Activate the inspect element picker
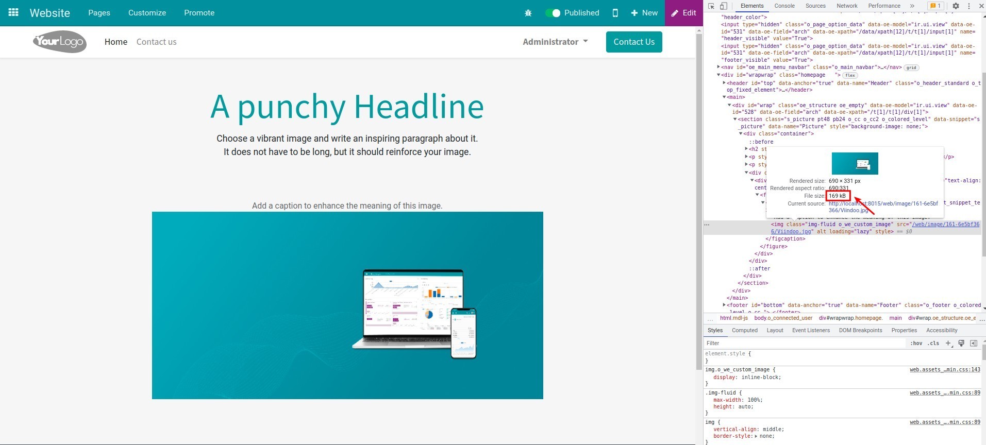Viewport: 986px width, 445px height. coord(711,6)
